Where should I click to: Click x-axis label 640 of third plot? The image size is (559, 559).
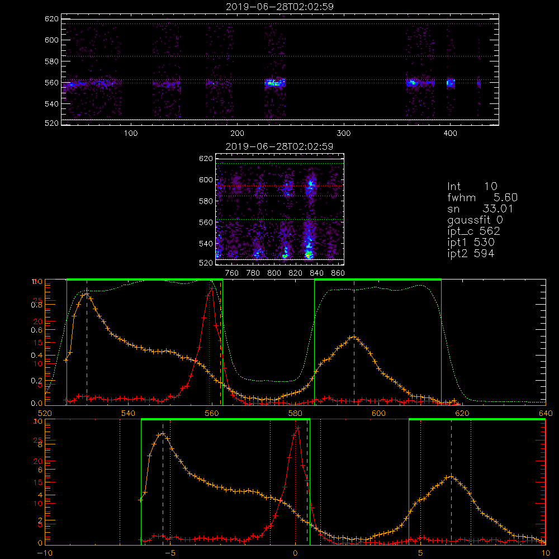[546, 413]
